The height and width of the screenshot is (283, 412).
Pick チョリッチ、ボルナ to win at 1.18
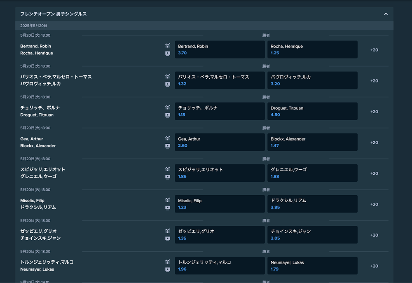point(220,111)
